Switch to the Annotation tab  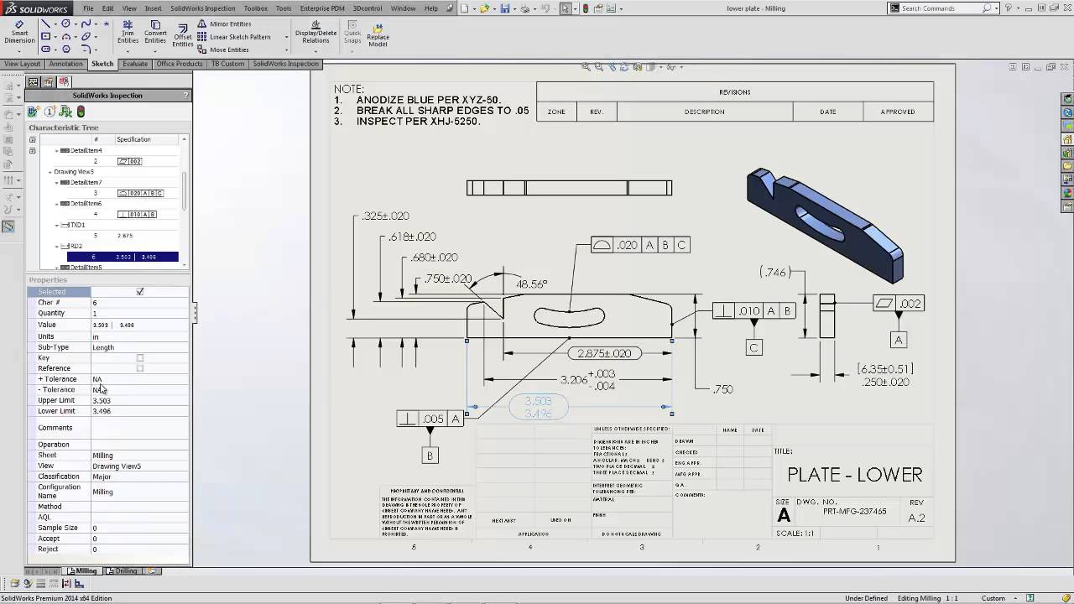coord(65,64)
